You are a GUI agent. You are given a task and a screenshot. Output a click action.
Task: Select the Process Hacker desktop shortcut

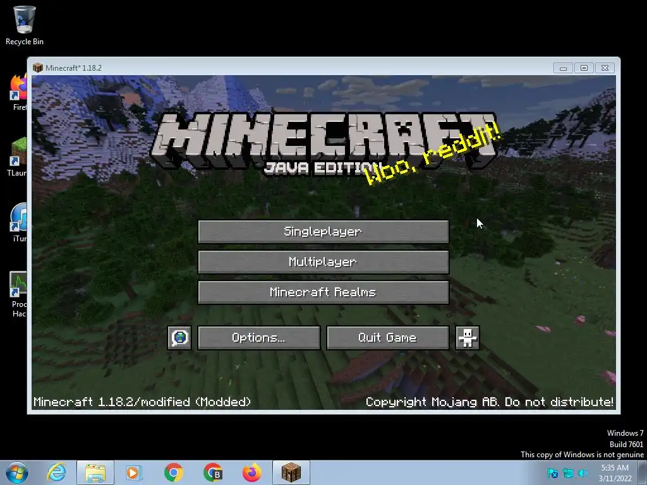[x=18, y=294]
